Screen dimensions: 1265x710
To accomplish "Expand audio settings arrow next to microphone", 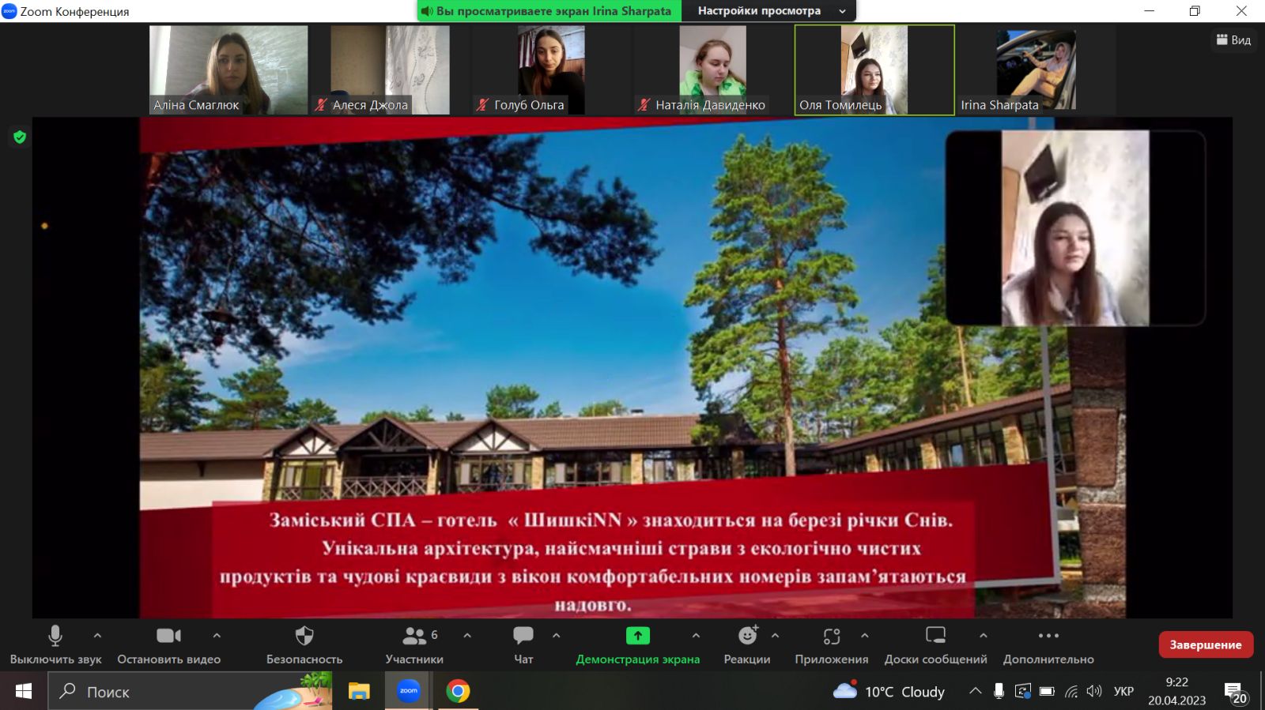I will tap(97, 635).
